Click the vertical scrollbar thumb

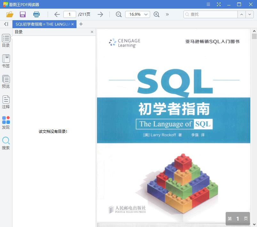pos(254,36)
